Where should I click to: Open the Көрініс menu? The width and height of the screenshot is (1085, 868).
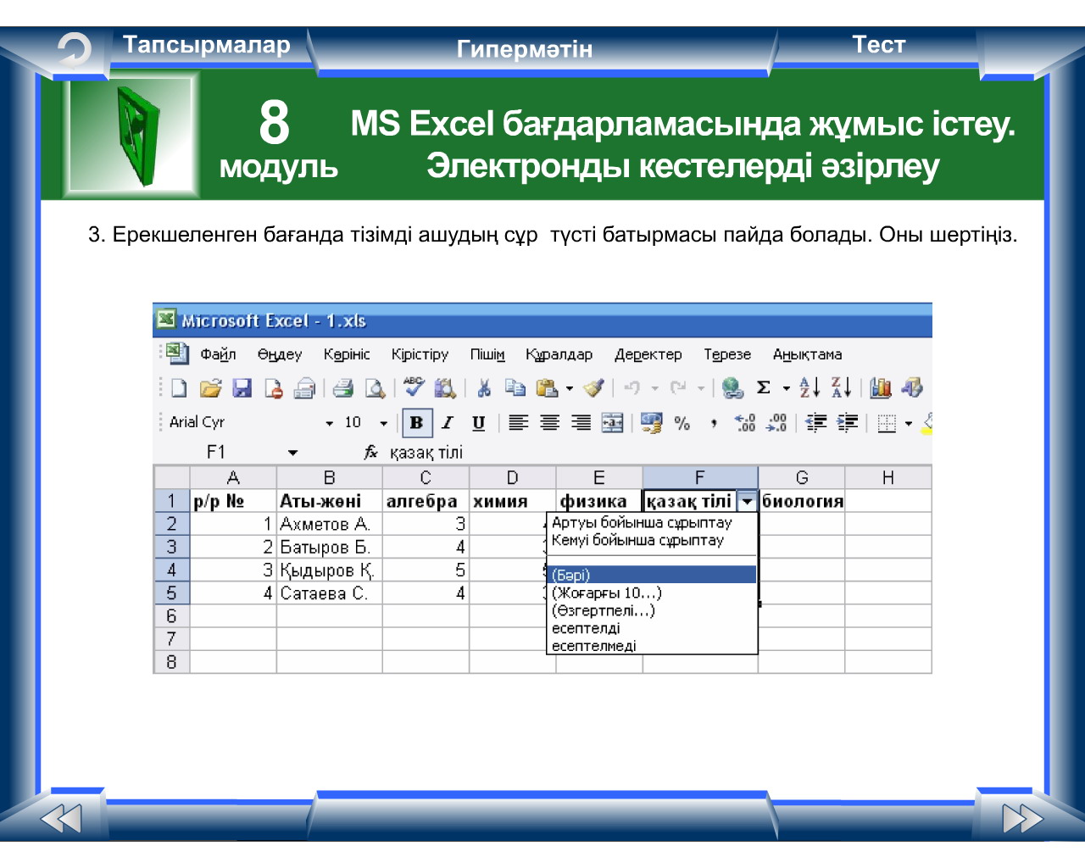pos(347,354)
